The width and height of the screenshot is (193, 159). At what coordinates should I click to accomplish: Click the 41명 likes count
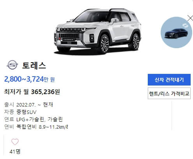coord(15,151)
